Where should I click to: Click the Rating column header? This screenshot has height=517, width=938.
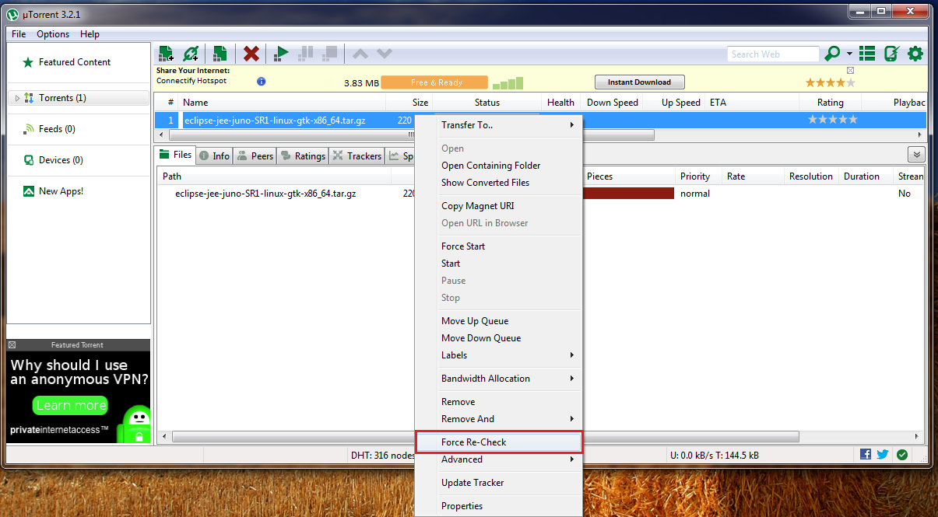coord(831,103)
